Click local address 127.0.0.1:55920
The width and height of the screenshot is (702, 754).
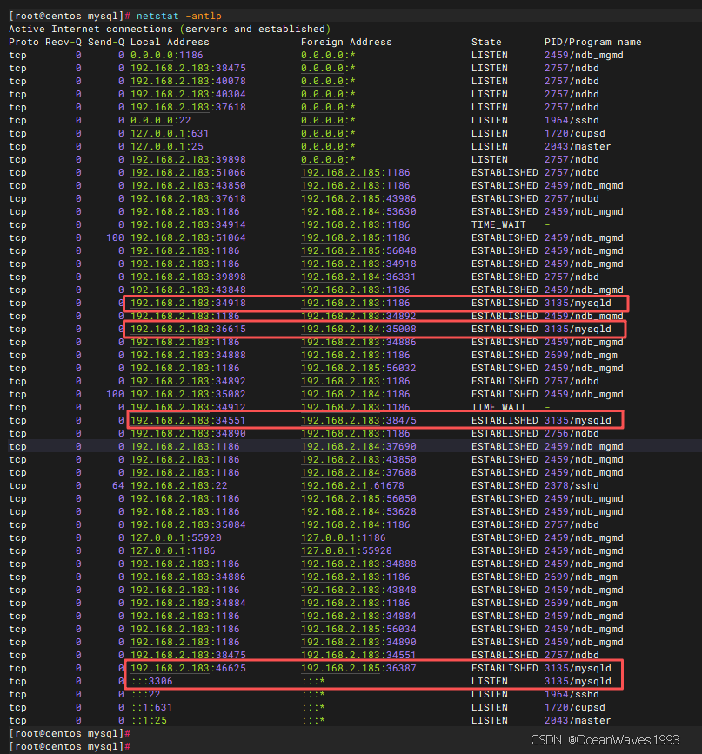[176, 537]
